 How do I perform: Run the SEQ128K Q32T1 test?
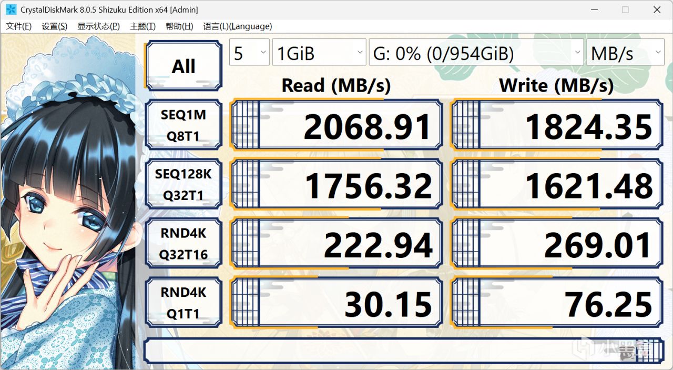(183, 184)
